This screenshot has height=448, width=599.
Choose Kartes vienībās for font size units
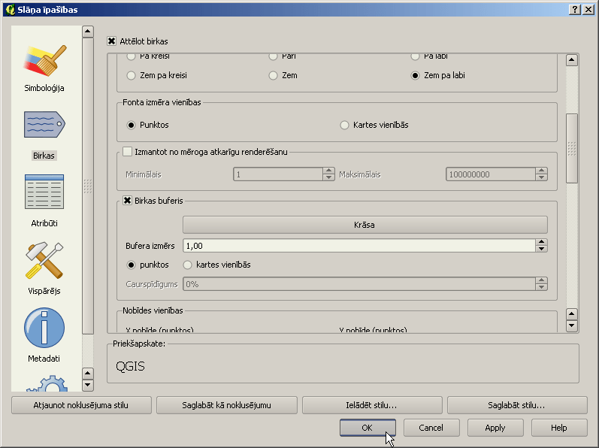pos(344,125)
